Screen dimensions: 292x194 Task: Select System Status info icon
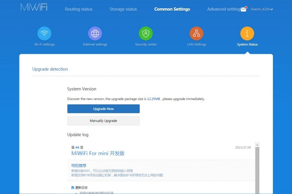point(247,34)
